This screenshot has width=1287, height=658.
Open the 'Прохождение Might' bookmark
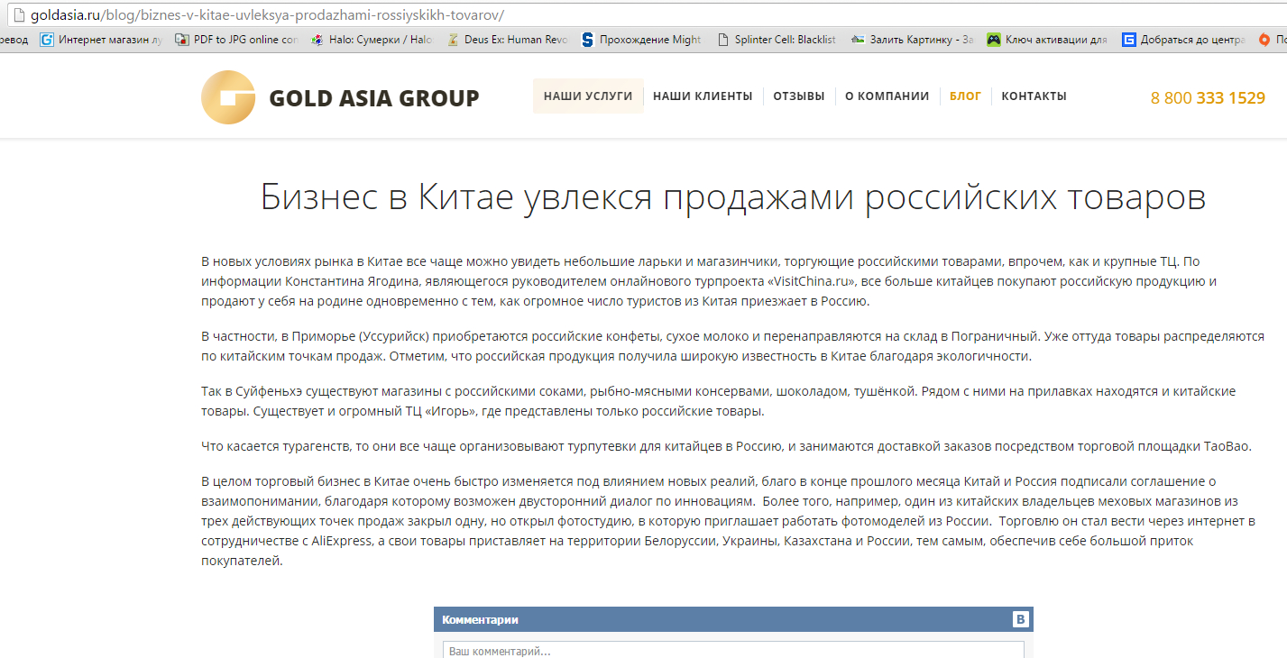point(642,40)
